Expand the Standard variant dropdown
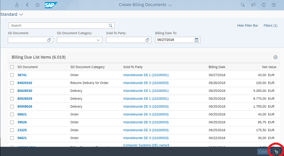Image resolution: width=284 pixels, height=156 pixels. [x=21, y=14]
